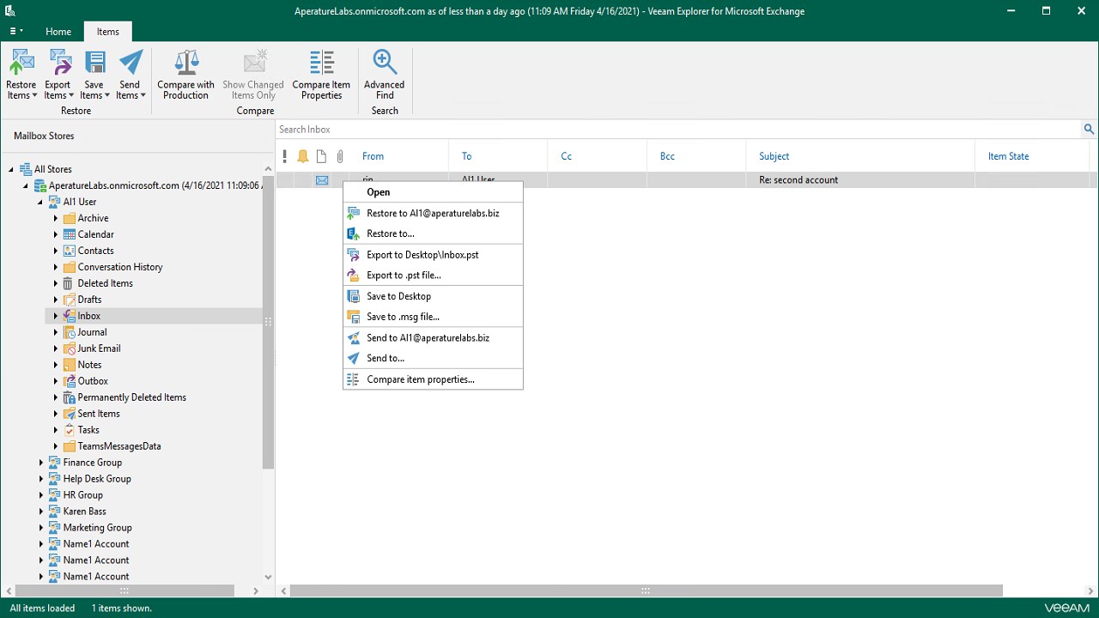Select the Inbox folder in tree
Image resolution: width=1099 pixels, height=618 pixels.
coord(89,316)
